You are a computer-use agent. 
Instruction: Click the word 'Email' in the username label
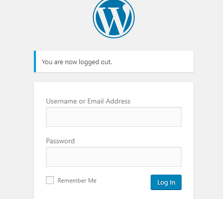96,101
